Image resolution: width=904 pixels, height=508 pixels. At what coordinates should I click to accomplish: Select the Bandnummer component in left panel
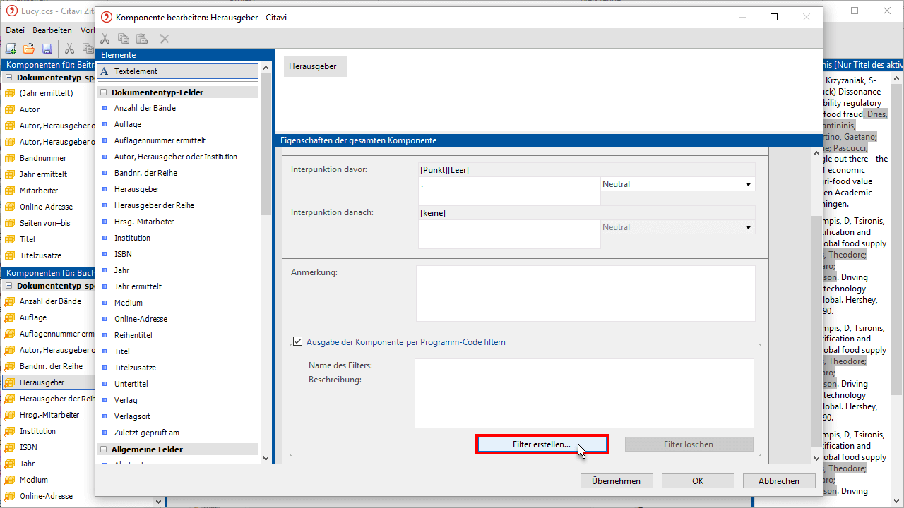click(42, 158)
